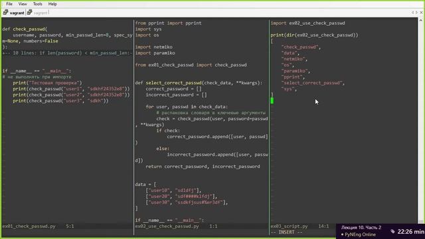Click 'for user, passwd in check_data:' line
This screenshot has width=425, height=239.
click(x=187, y=107)
